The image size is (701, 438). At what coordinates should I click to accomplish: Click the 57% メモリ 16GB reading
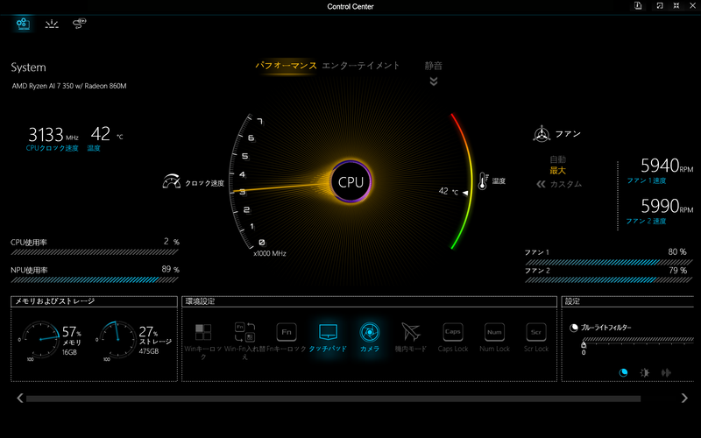point(72,341)
